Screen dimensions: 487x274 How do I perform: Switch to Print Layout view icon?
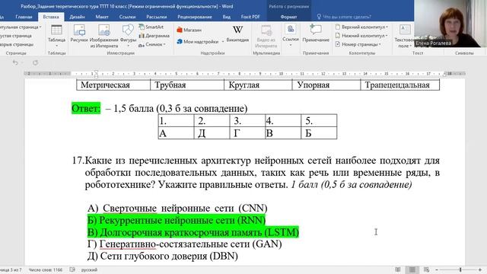(412, 269)
